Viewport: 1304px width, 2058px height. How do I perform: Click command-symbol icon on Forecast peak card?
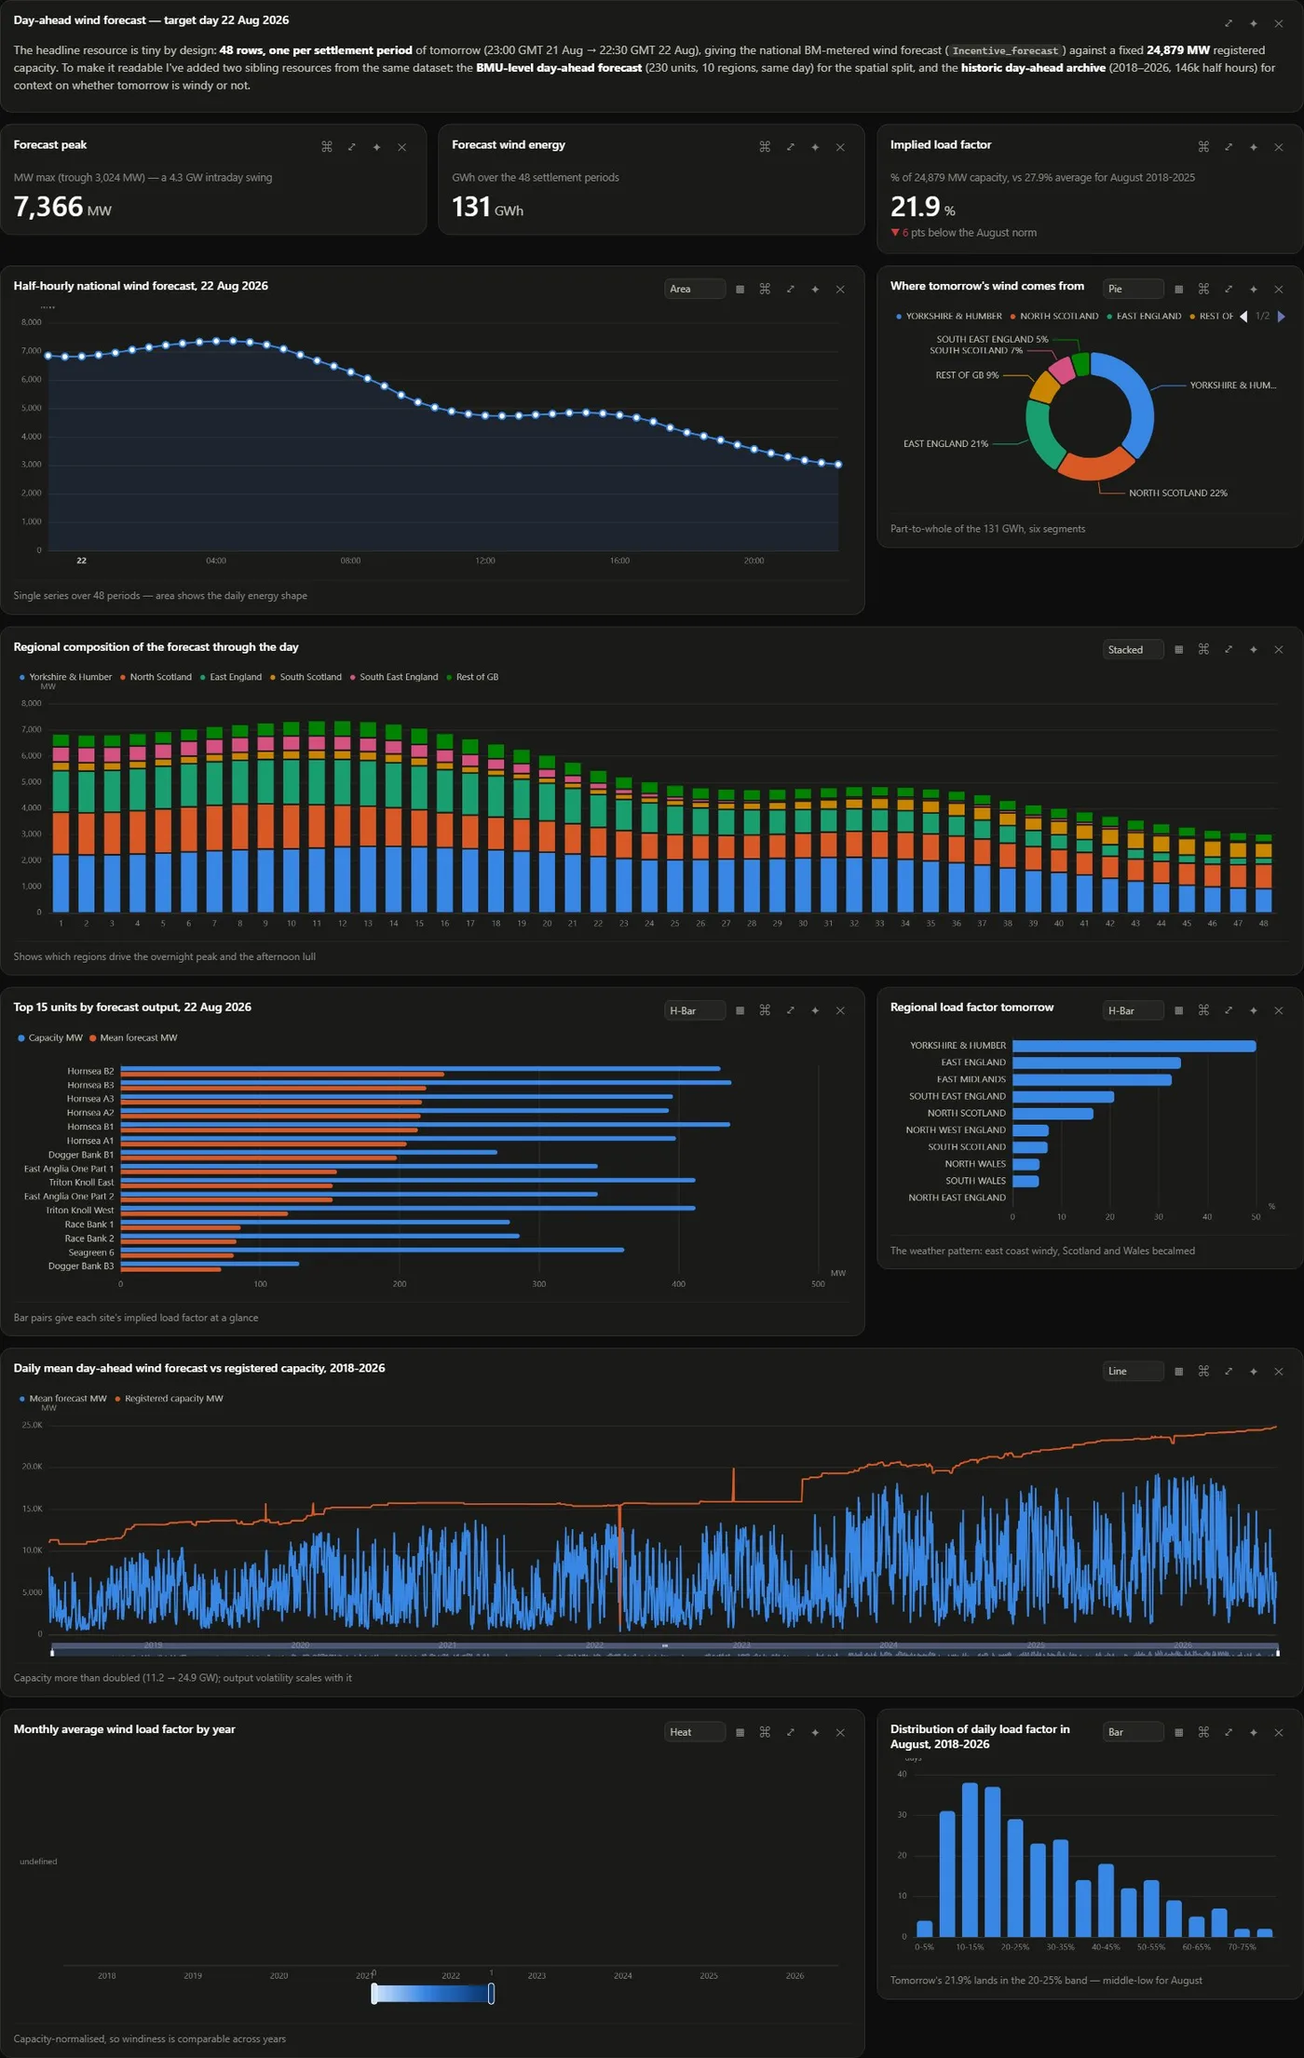(x=327, y=147)
